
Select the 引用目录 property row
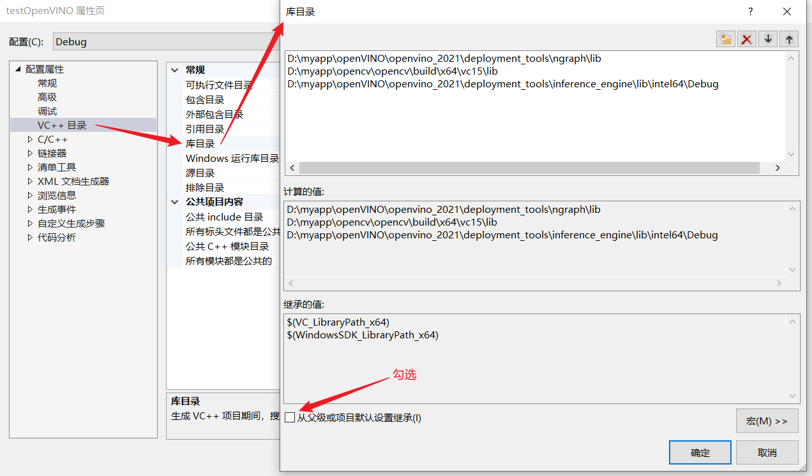click(x=223, y=129)
